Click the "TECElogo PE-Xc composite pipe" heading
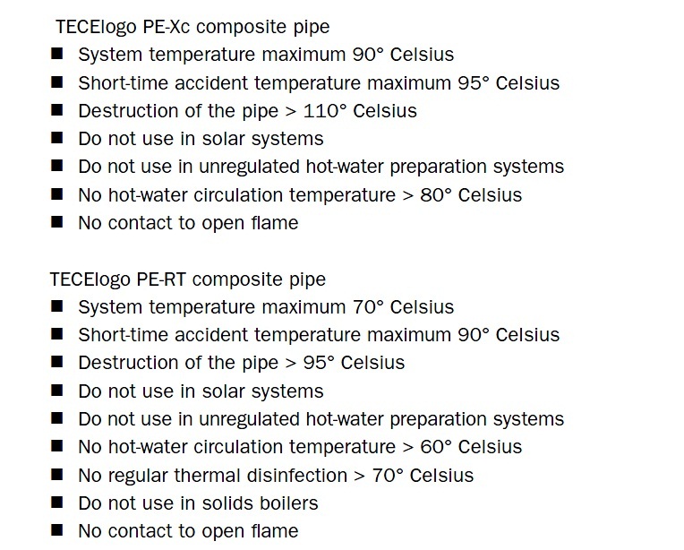 coord(192,28)
